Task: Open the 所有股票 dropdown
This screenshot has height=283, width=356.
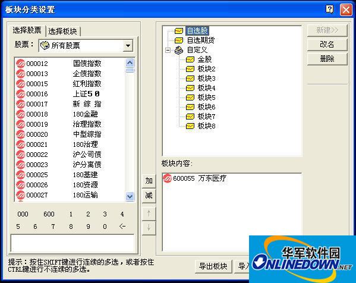Action: pos(128,45)
